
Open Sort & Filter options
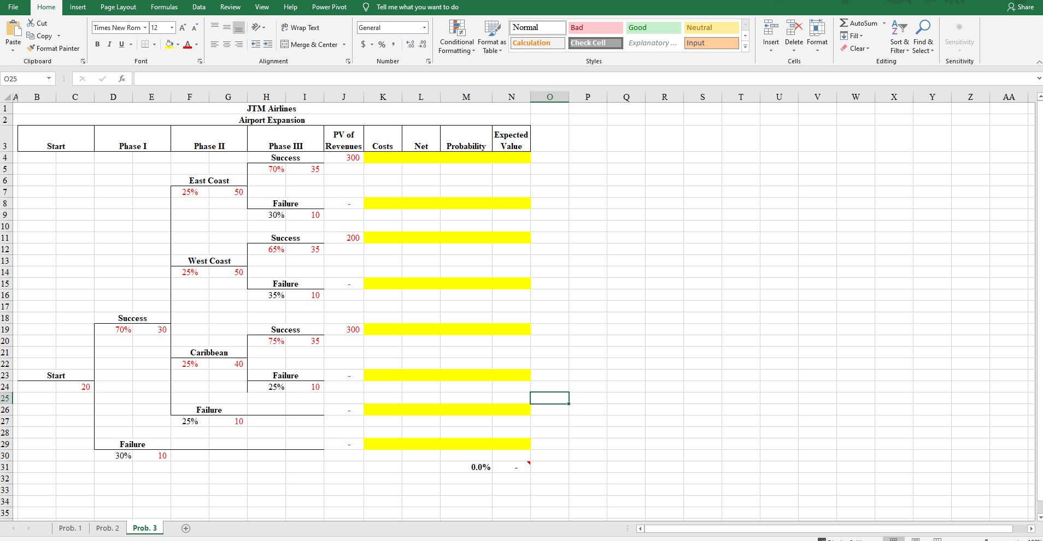click(x=899, y=36)
